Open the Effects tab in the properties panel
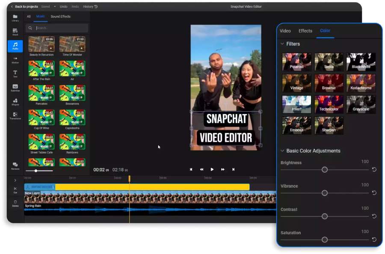The width and height of the screenshot is (385, 254). [x=305, y=31]
